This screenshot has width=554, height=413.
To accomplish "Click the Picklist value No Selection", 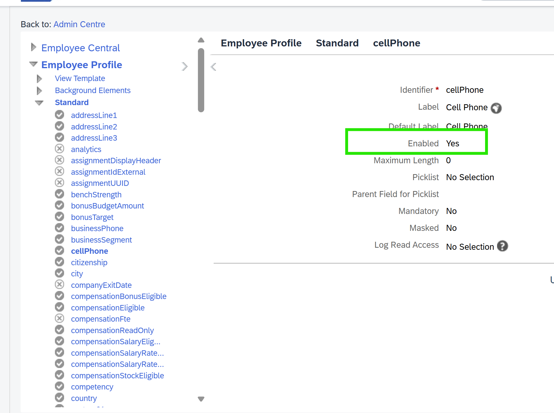I will coord(470,177).
